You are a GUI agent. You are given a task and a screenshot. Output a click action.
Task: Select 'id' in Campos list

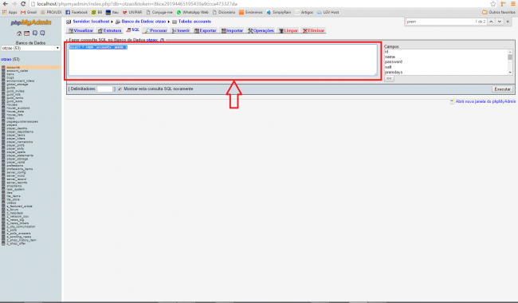coord(387,52)
